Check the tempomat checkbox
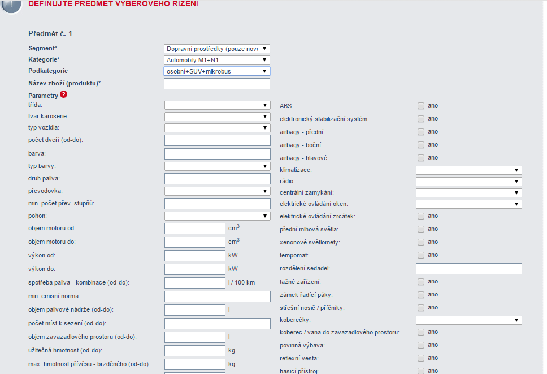This screenshot has width=547, height=374. [x=421, y=255]
